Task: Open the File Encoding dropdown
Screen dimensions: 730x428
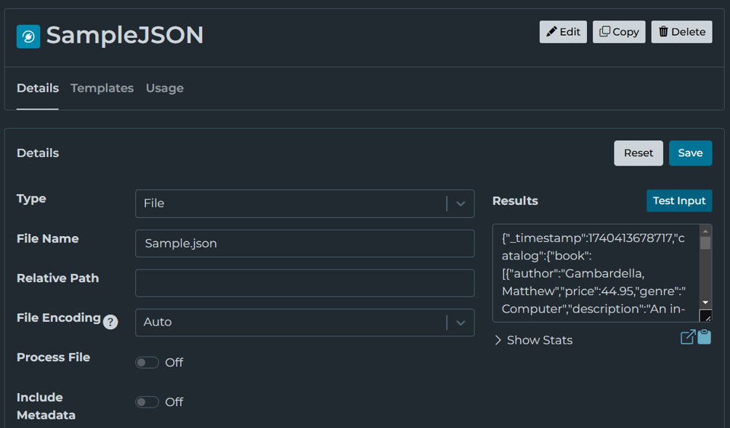Action: (460, 322)
